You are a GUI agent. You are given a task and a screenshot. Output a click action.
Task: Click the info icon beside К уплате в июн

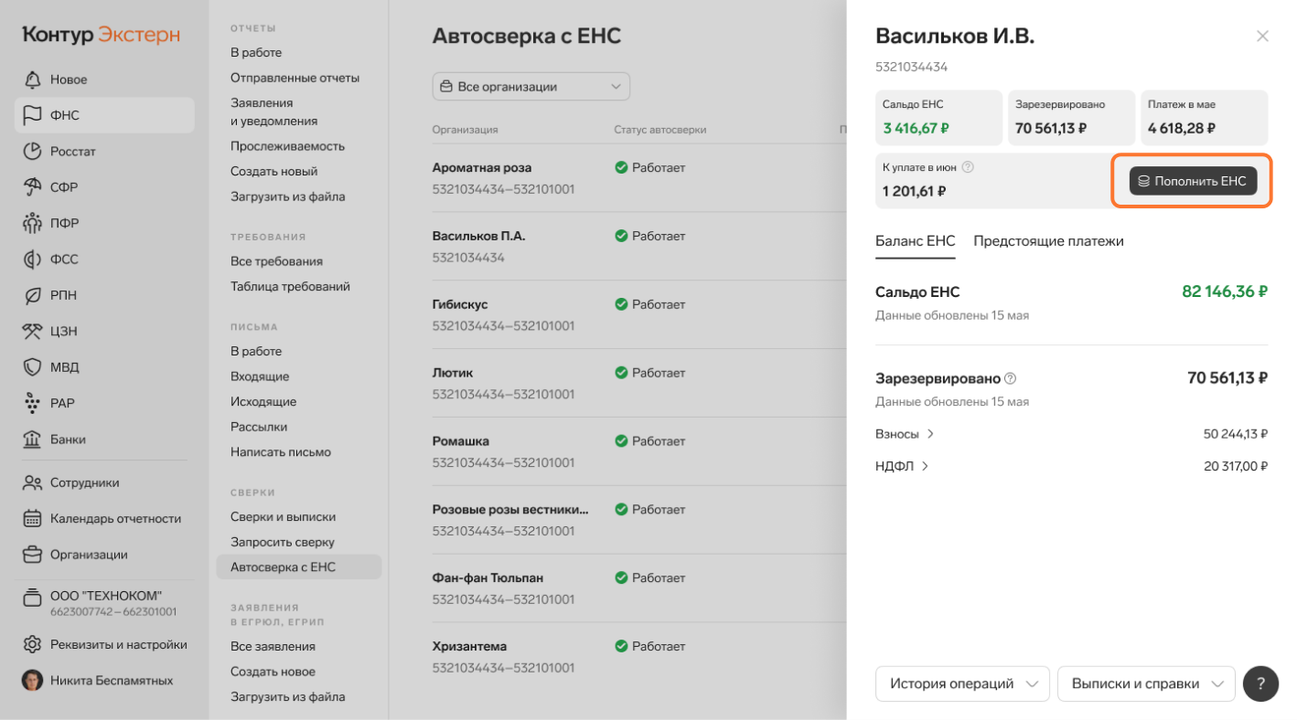968,167
